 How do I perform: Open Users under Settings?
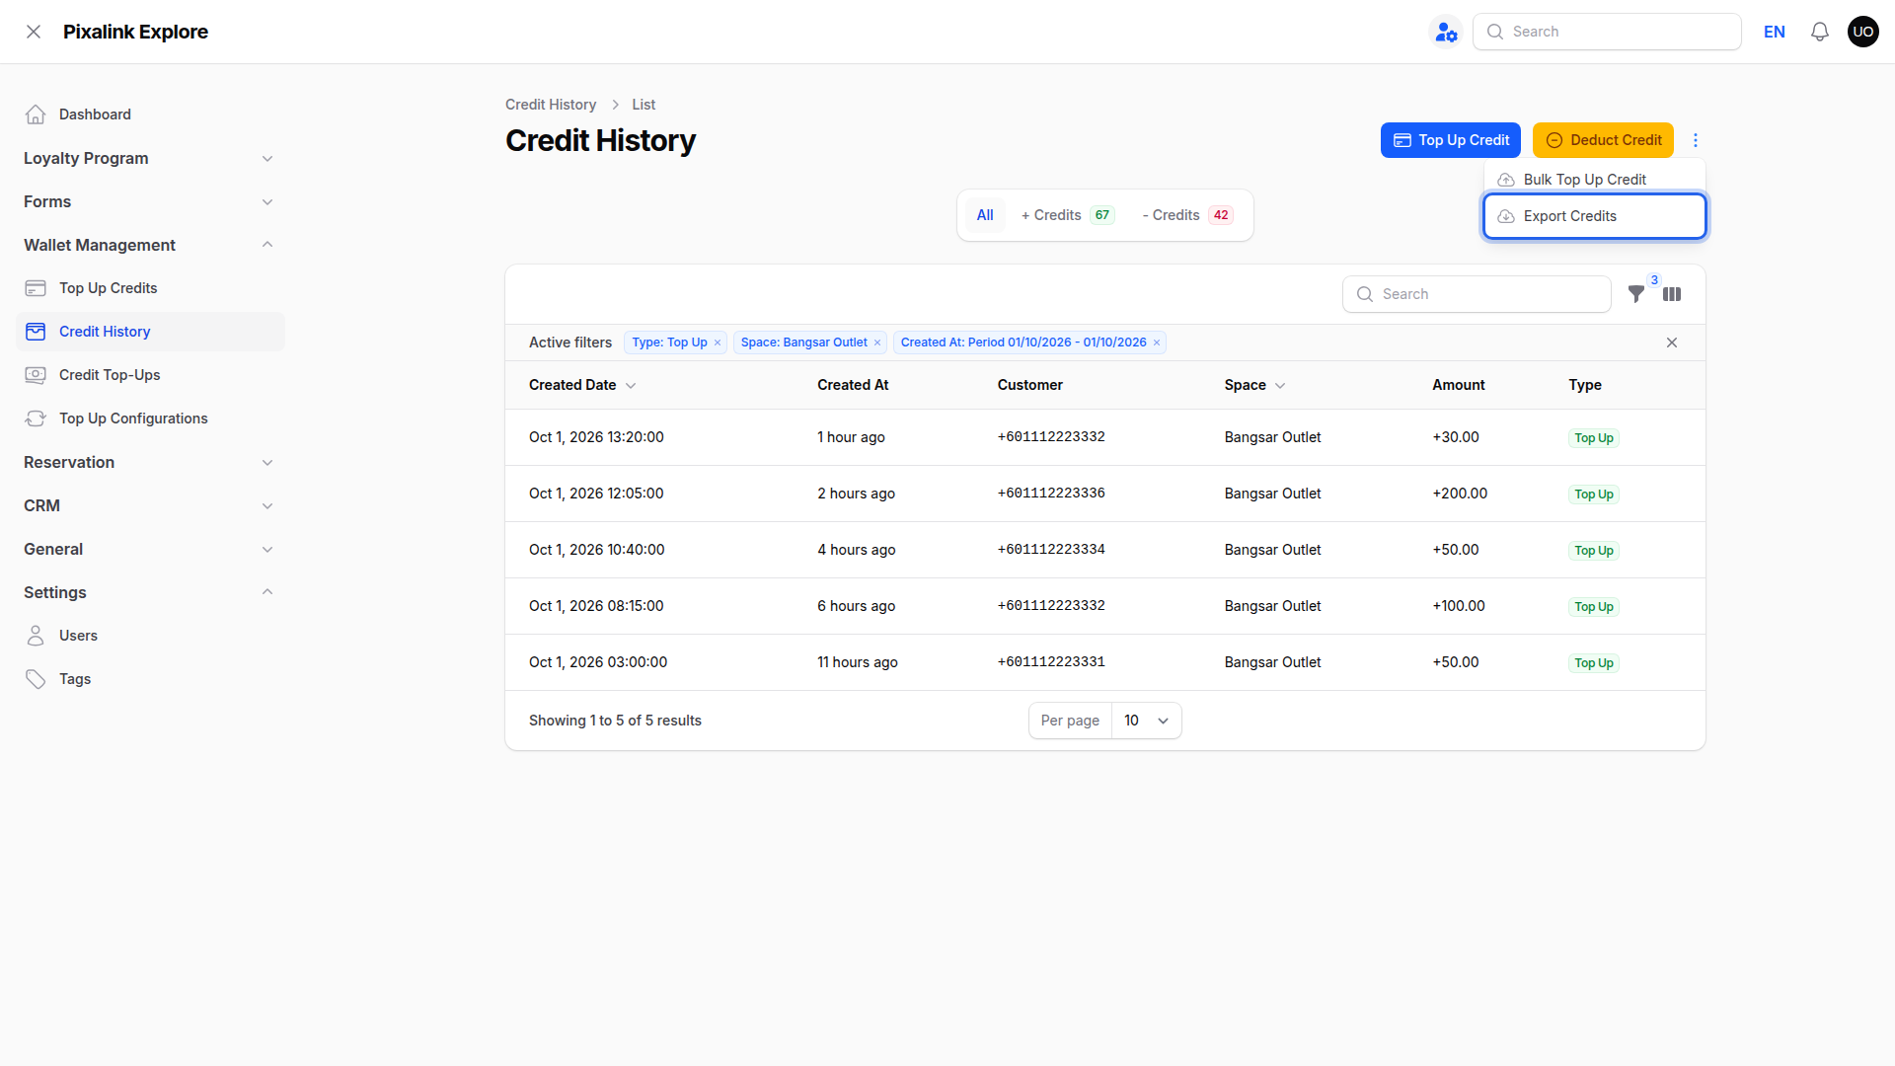[x=150, y=636]
